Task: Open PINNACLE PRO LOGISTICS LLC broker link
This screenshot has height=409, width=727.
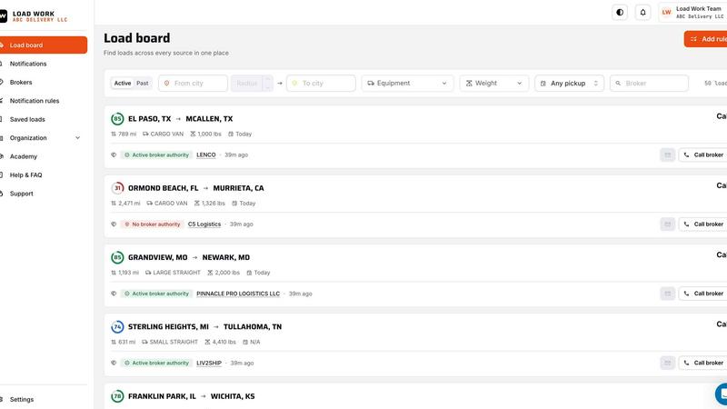Action: coord(238,294)
